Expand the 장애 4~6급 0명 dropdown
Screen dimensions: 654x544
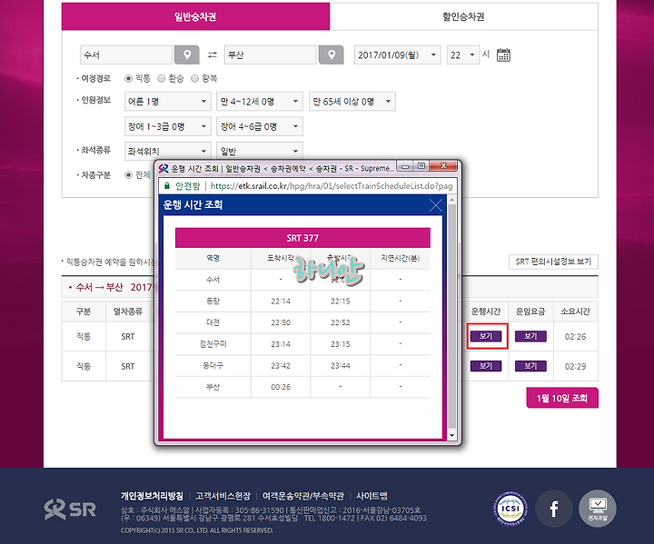point(260,126)
